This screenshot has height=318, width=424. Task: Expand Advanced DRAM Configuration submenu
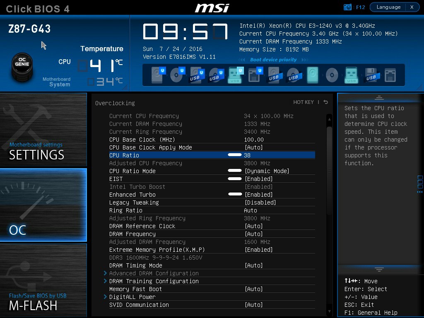point(154,273)
